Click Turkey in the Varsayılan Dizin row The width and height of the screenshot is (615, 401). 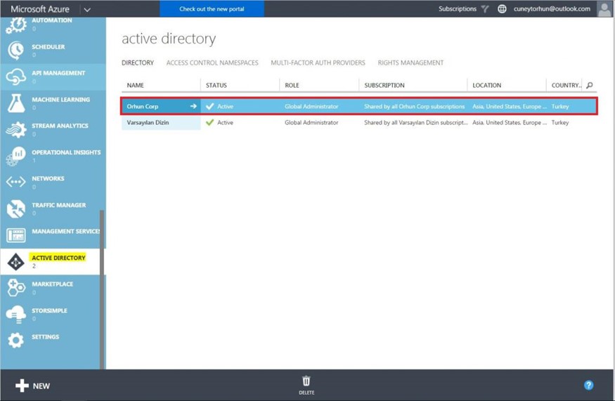[x=559, y=122]
